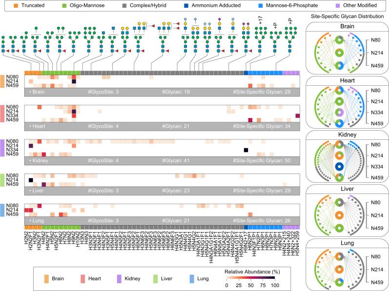Click the Site-Specific Glycan Distribution title

[x=347, y=17]
